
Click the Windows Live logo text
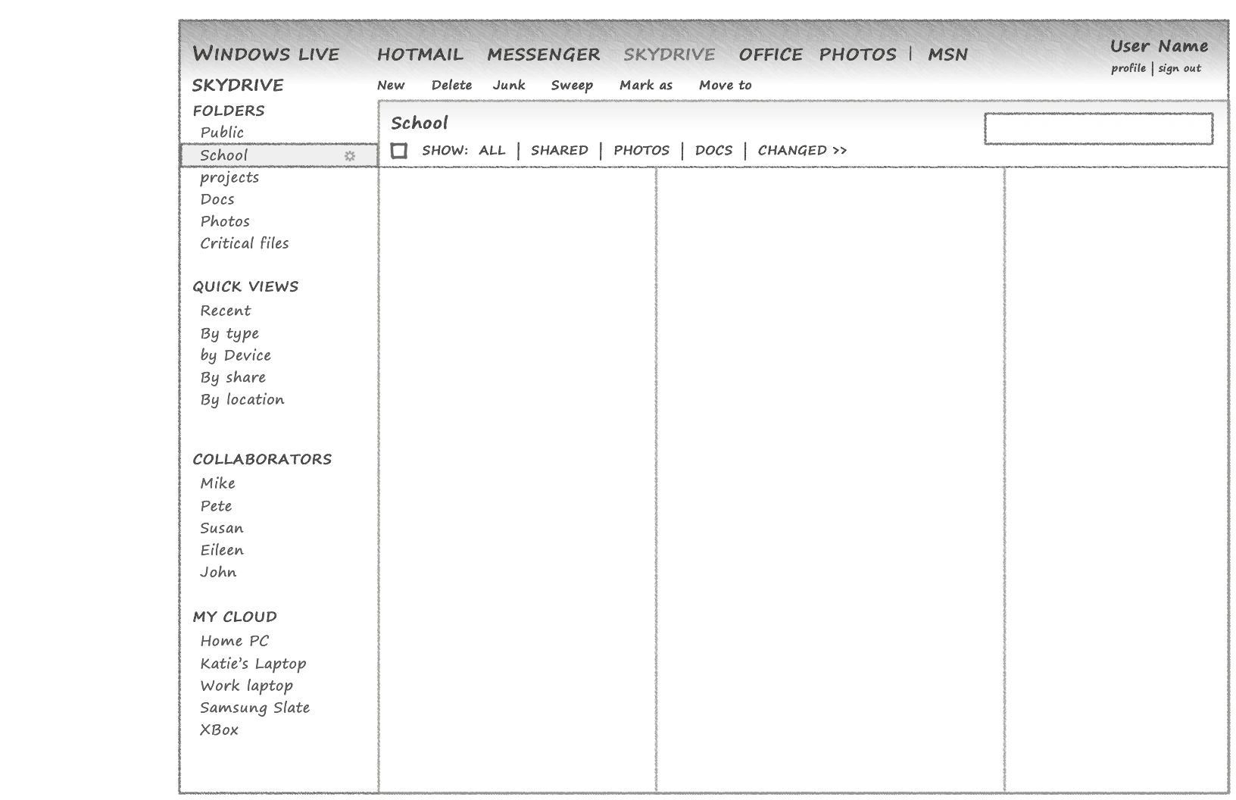pos(266,54)
